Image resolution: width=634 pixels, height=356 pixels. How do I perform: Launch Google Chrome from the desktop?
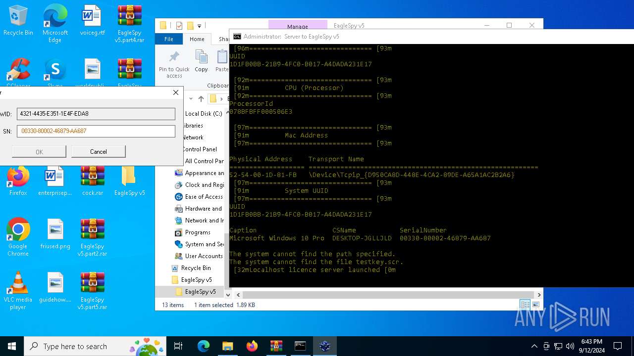point(18,237)
